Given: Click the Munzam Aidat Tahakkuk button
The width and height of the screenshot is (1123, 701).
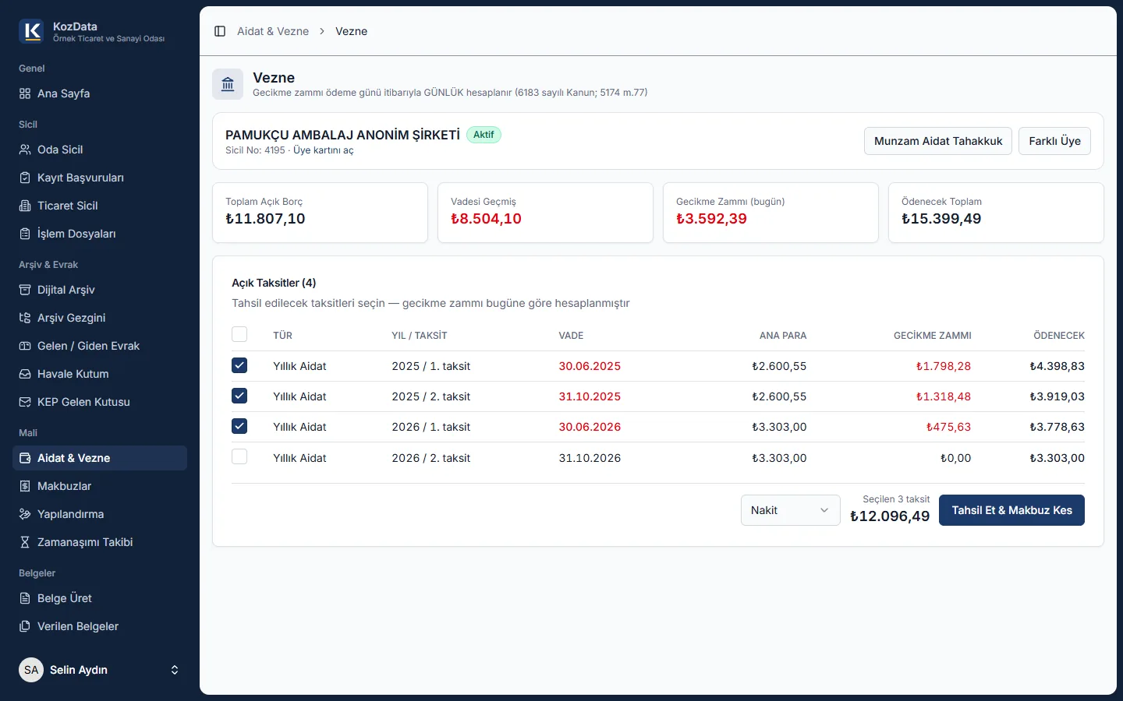Looking at the screenshot, I should click(938, 141).
